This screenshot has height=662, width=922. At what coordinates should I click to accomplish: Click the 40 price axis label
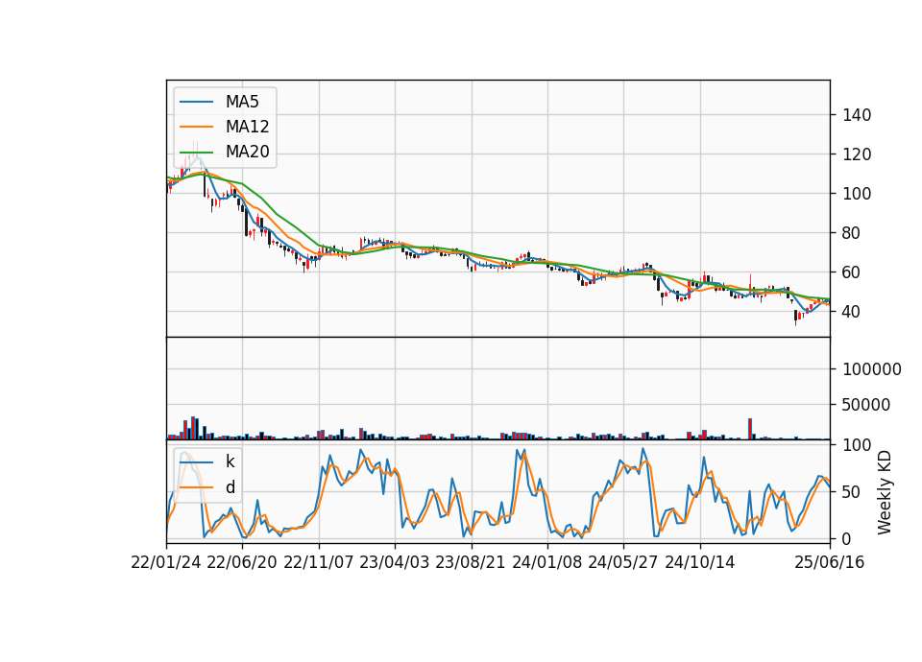pyautogui.click(x=852, y=312)
